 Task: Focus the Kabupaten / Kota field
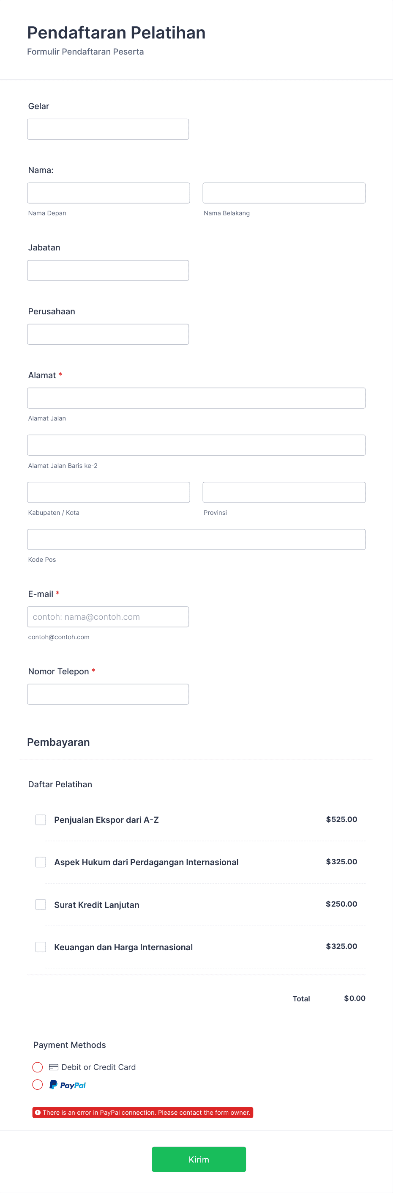click(109, 492)
